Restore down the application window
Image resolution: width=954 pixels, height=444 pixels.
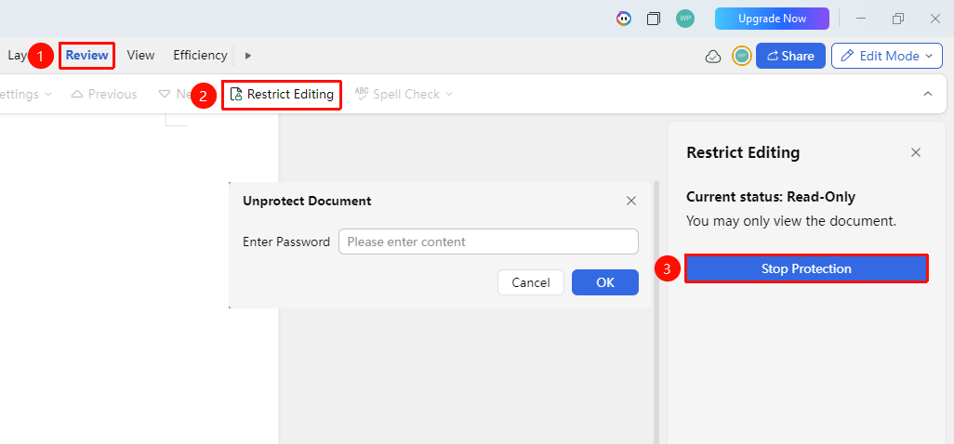coord(898,19)
